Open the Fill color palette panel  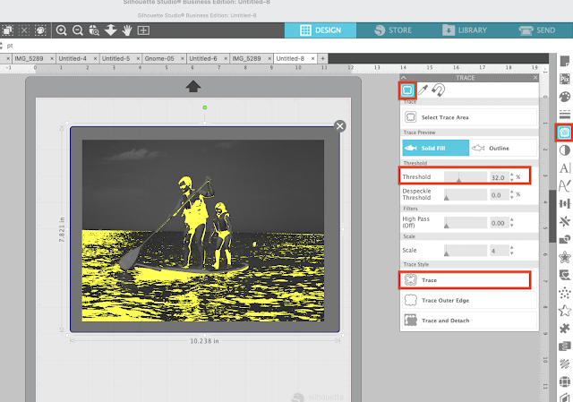coord(565,97)
